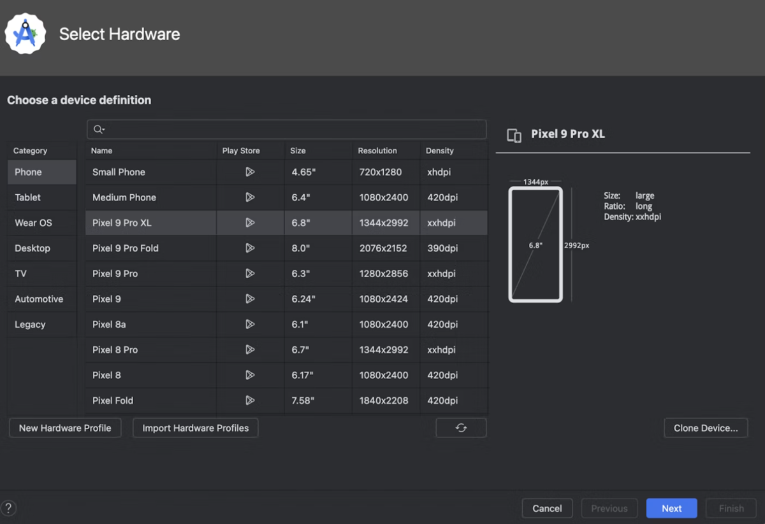Cancel the Select Hardware dialog
Viewport: 765px width, 524px height.
coord(547,508)
